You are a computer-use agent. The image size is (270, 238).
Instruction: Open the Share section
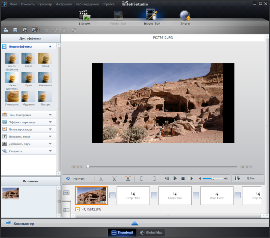coord(185,18)
